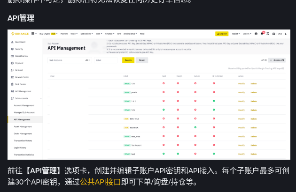Open Security in the sidebar

[x=17, y=49]
